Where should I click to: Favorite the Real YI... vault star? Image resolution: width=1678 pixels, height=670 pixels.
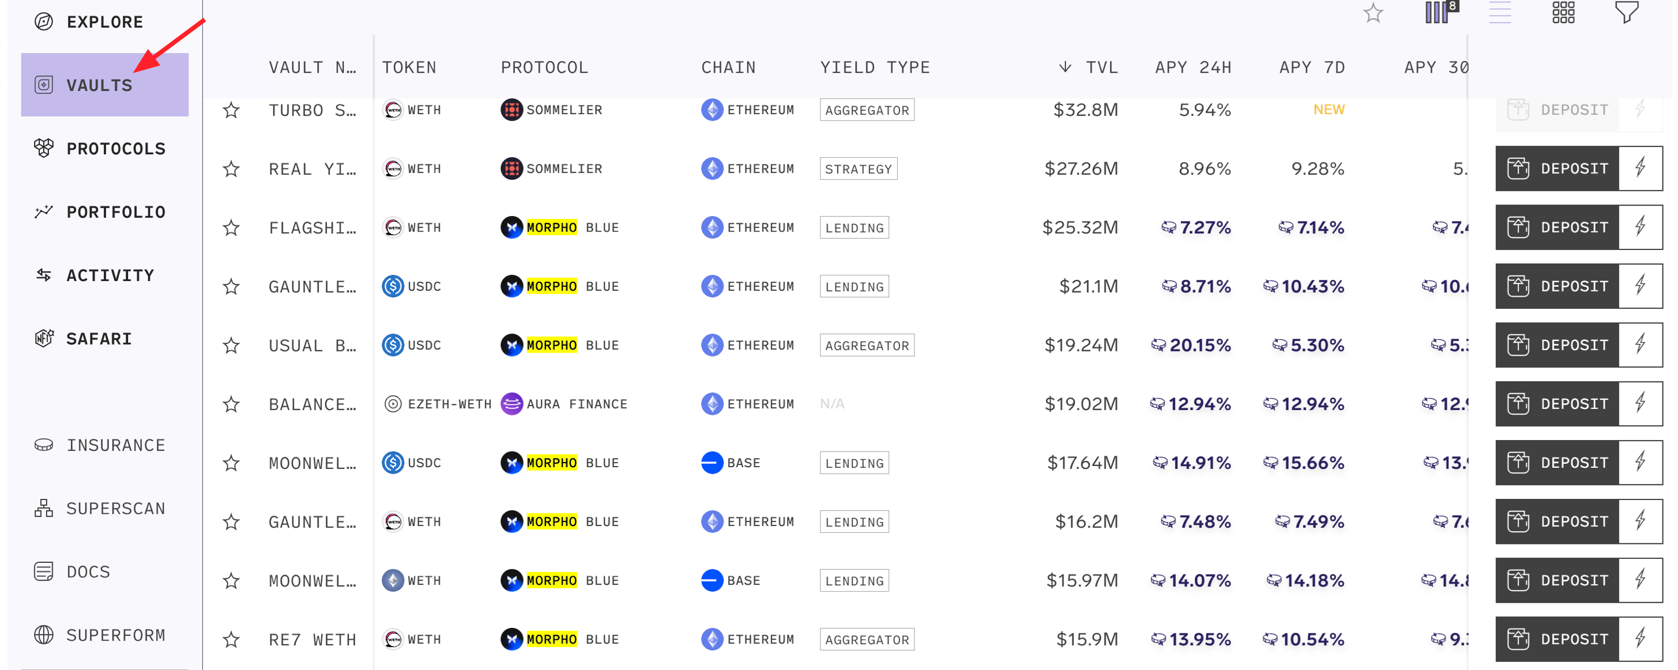(231, 169)
